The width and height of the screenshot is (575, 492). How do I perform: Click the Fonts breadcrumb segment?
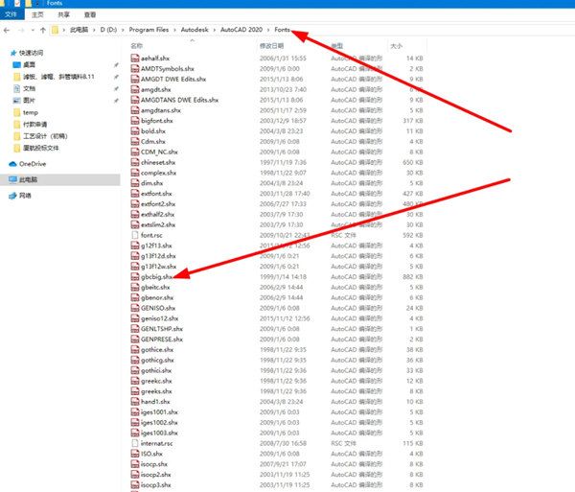click(x=282, y=30)
